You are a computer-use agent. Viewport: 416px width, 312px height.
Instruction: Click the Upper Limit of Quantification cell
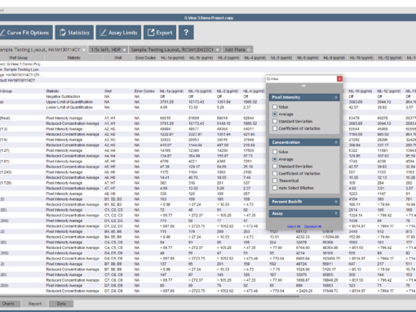[x=69, y=102]
